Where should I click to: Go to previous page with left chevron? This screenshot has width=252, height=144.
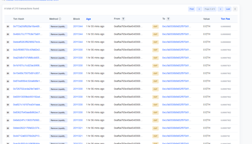[199, 9]
